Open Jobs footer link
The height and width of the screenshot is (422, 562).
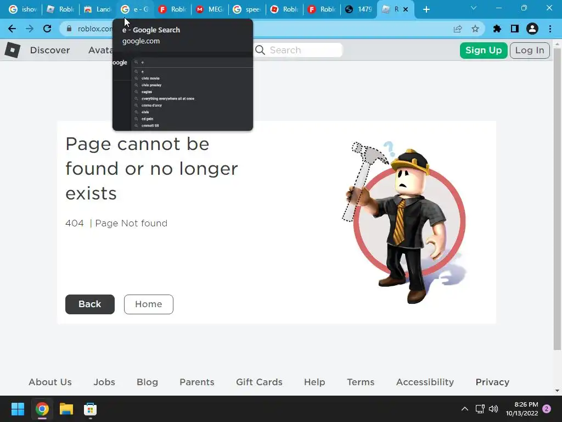tap(104, 382)
